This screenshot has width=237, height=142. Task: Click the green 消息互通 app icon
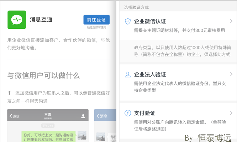[x=17, y=20]
